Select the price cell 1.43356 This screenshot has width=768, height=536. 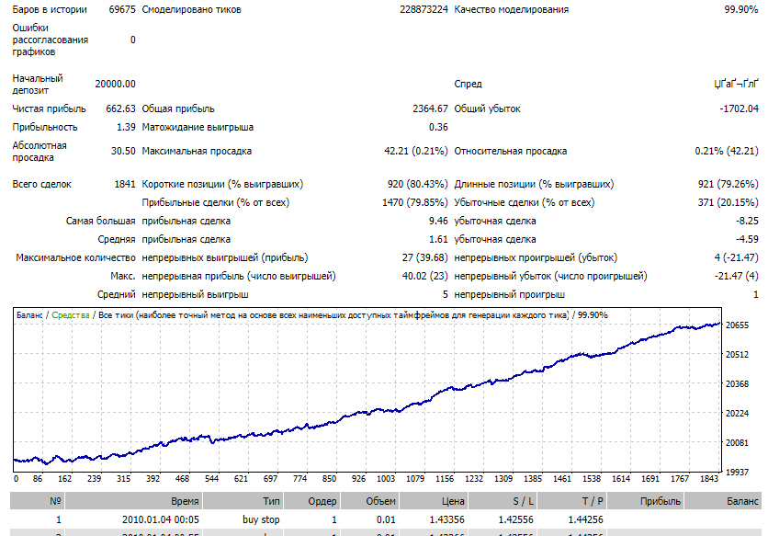[446, 519]
